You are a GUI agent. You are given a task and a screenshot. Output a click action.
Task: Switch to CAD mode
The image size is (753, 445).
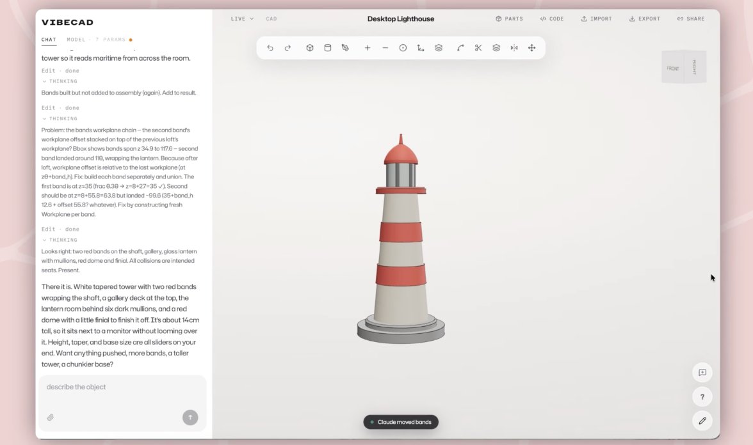coord(271,19)
